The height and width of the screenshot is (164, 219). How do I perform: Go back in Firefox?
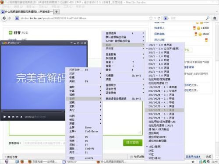(x=4, y=18)
